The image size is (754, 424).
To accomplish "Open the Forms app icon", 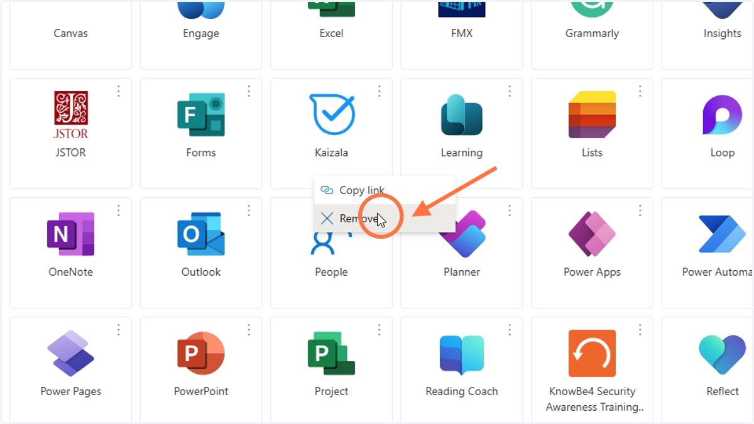I will point(201,115).
